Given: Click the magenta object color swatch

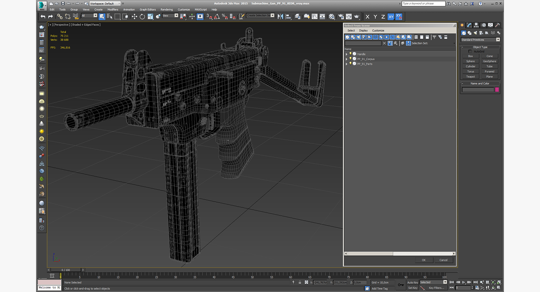Looking at the screenshot, I should point(497,89).
